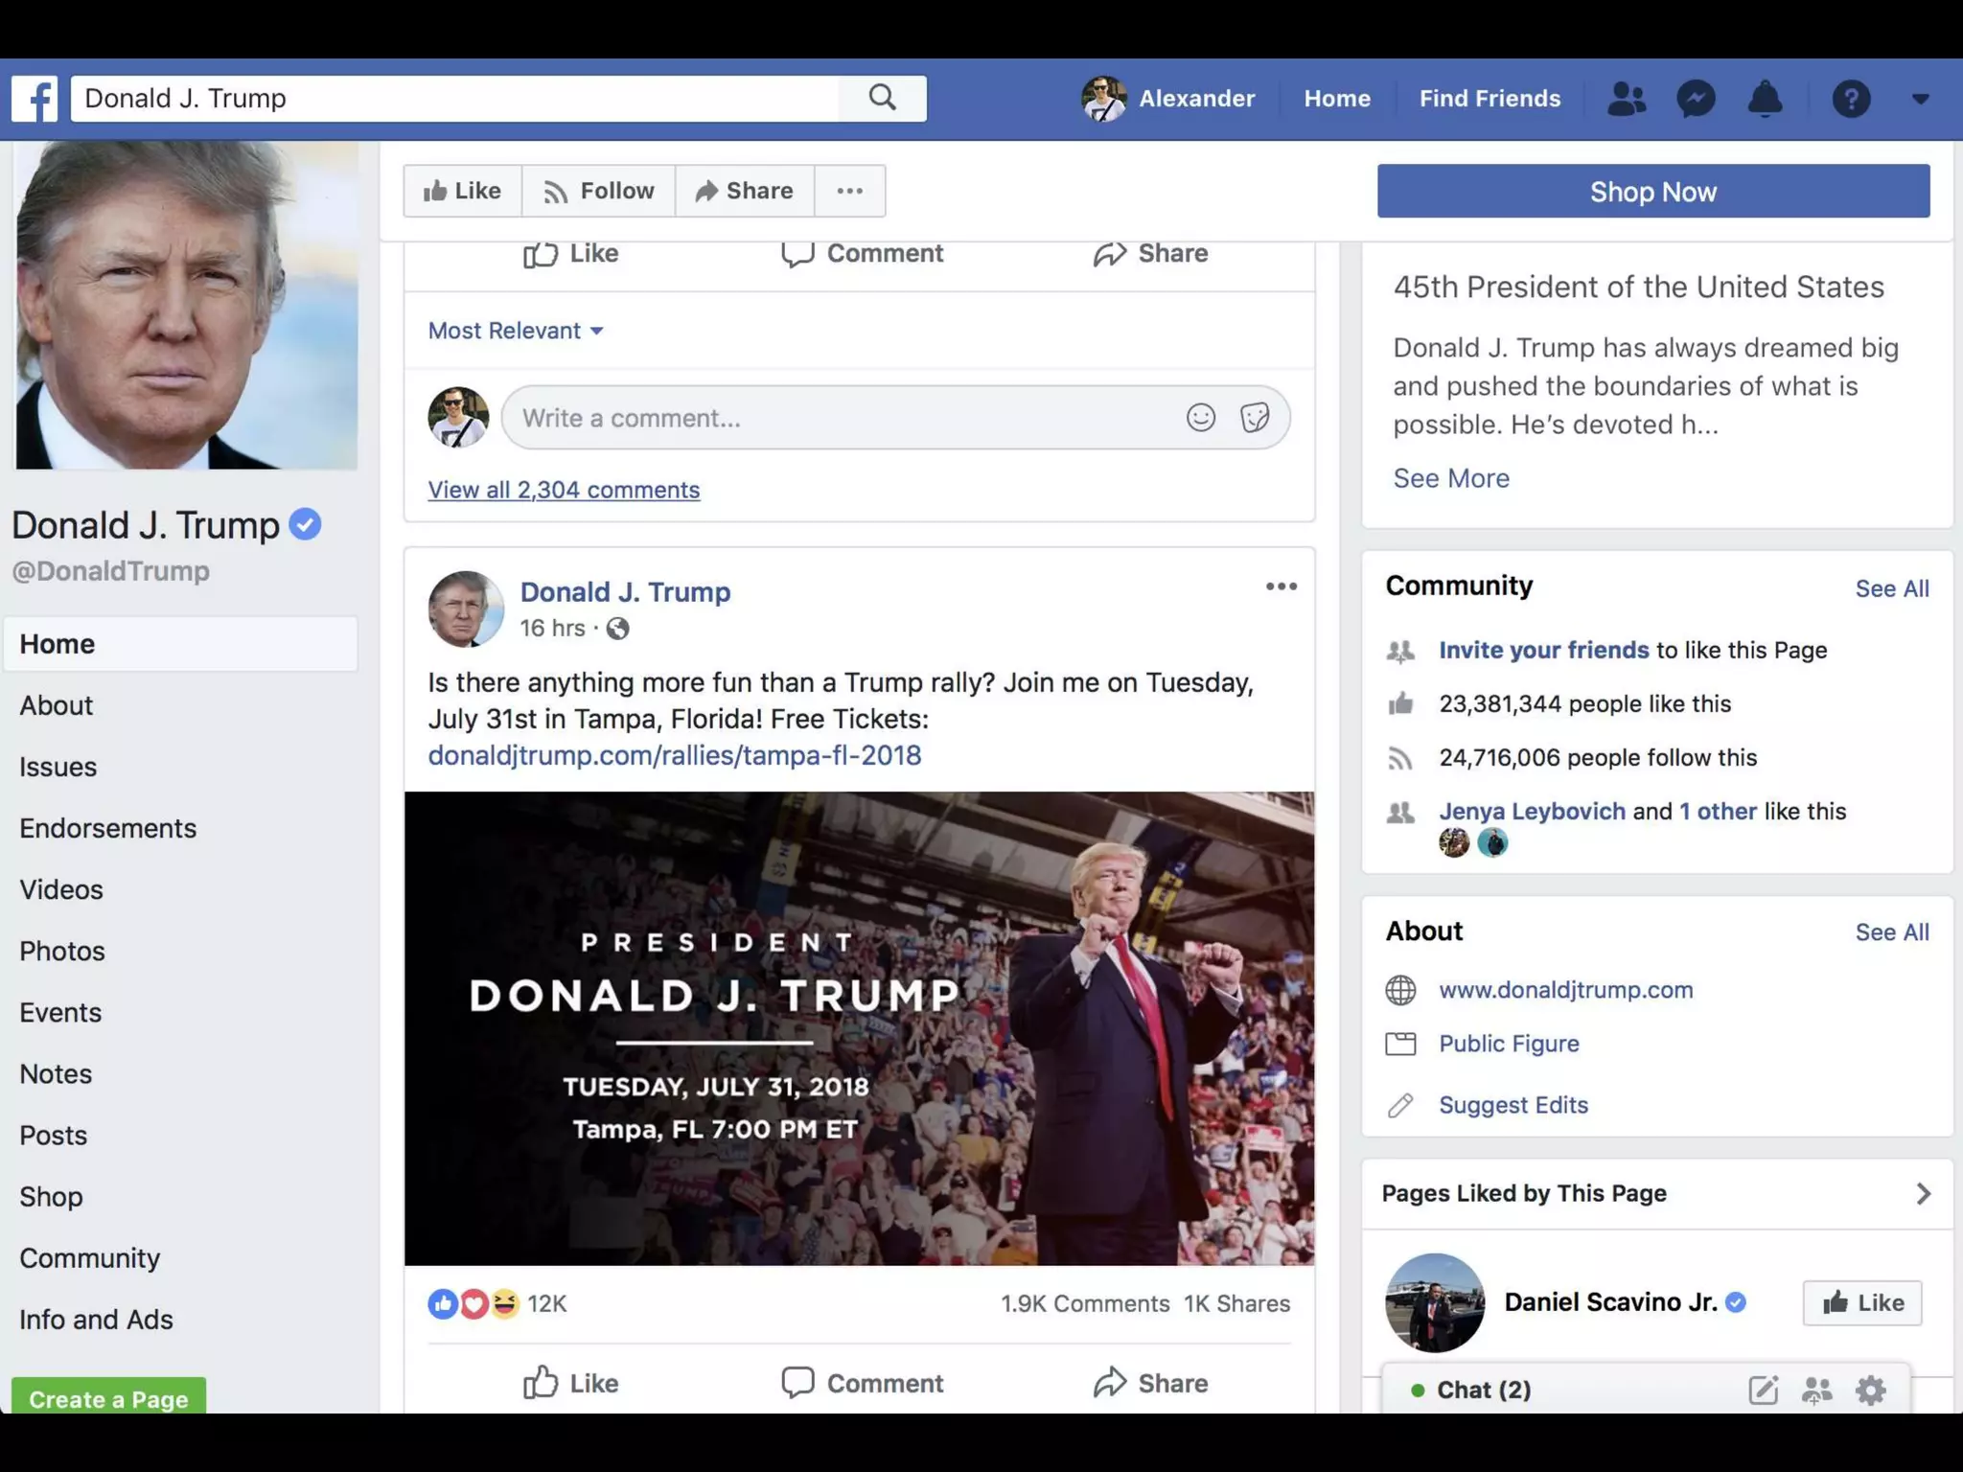Open www.donaldjtrump.com website link

(x=1566, y=990)
